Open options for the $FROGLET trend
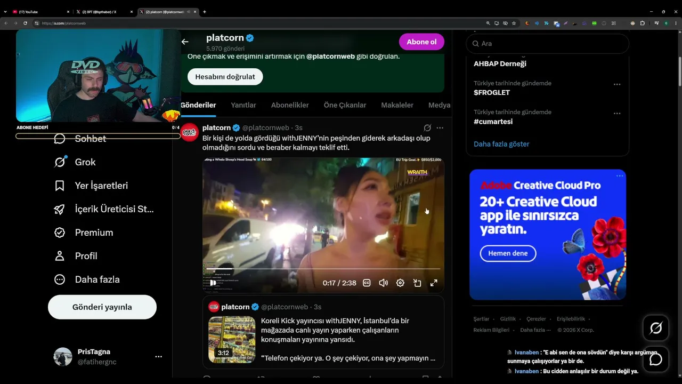 [617, 84]
